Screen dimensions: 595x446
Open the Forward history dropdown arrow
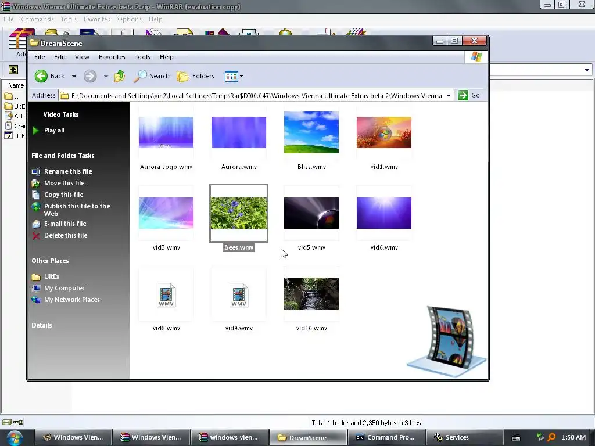click(x=106, y=77)
